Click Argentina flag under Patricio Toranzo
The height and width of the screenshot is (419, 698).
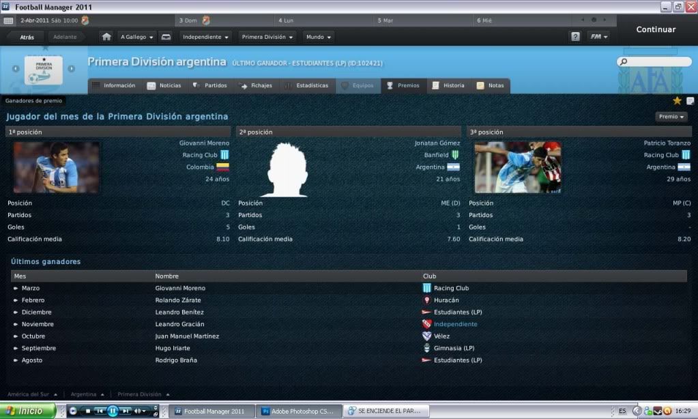click(x=684, y=167)
